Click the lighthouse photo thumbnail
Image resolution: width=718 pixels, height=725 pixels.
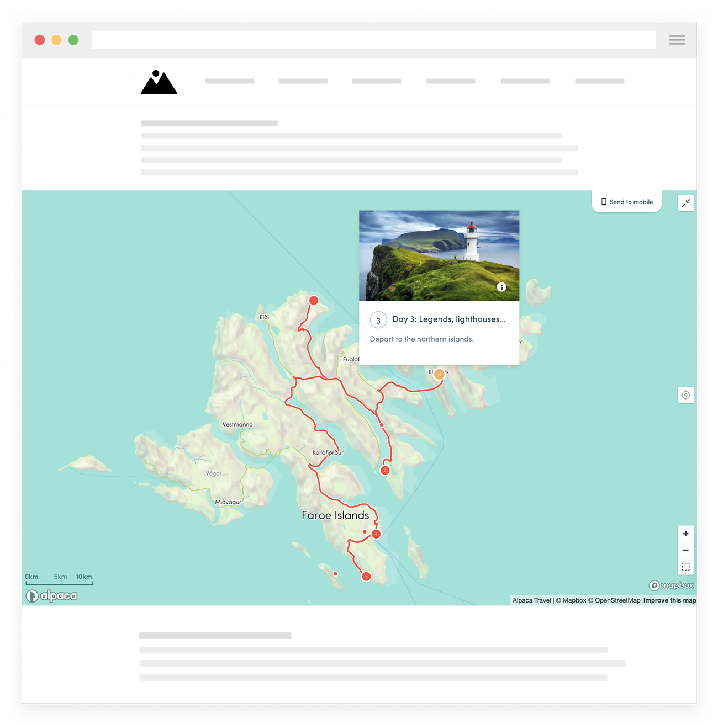tap(439, 255)
